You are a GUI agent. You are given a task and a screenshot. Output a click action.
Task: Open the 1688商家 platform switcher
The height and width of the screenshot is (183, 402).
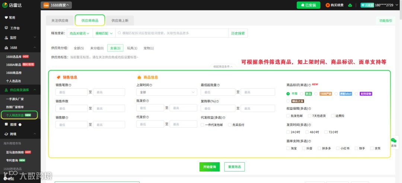[x=56, y=5]
